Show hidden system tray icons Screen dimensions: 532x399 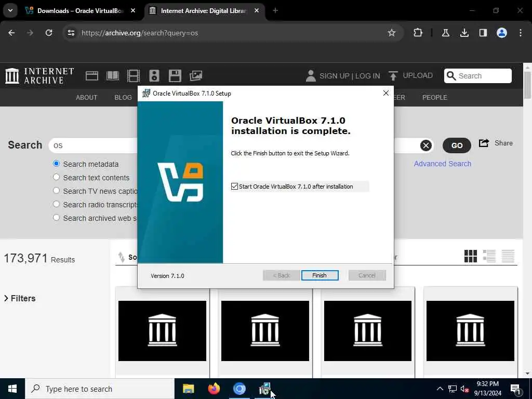[440, 389]
